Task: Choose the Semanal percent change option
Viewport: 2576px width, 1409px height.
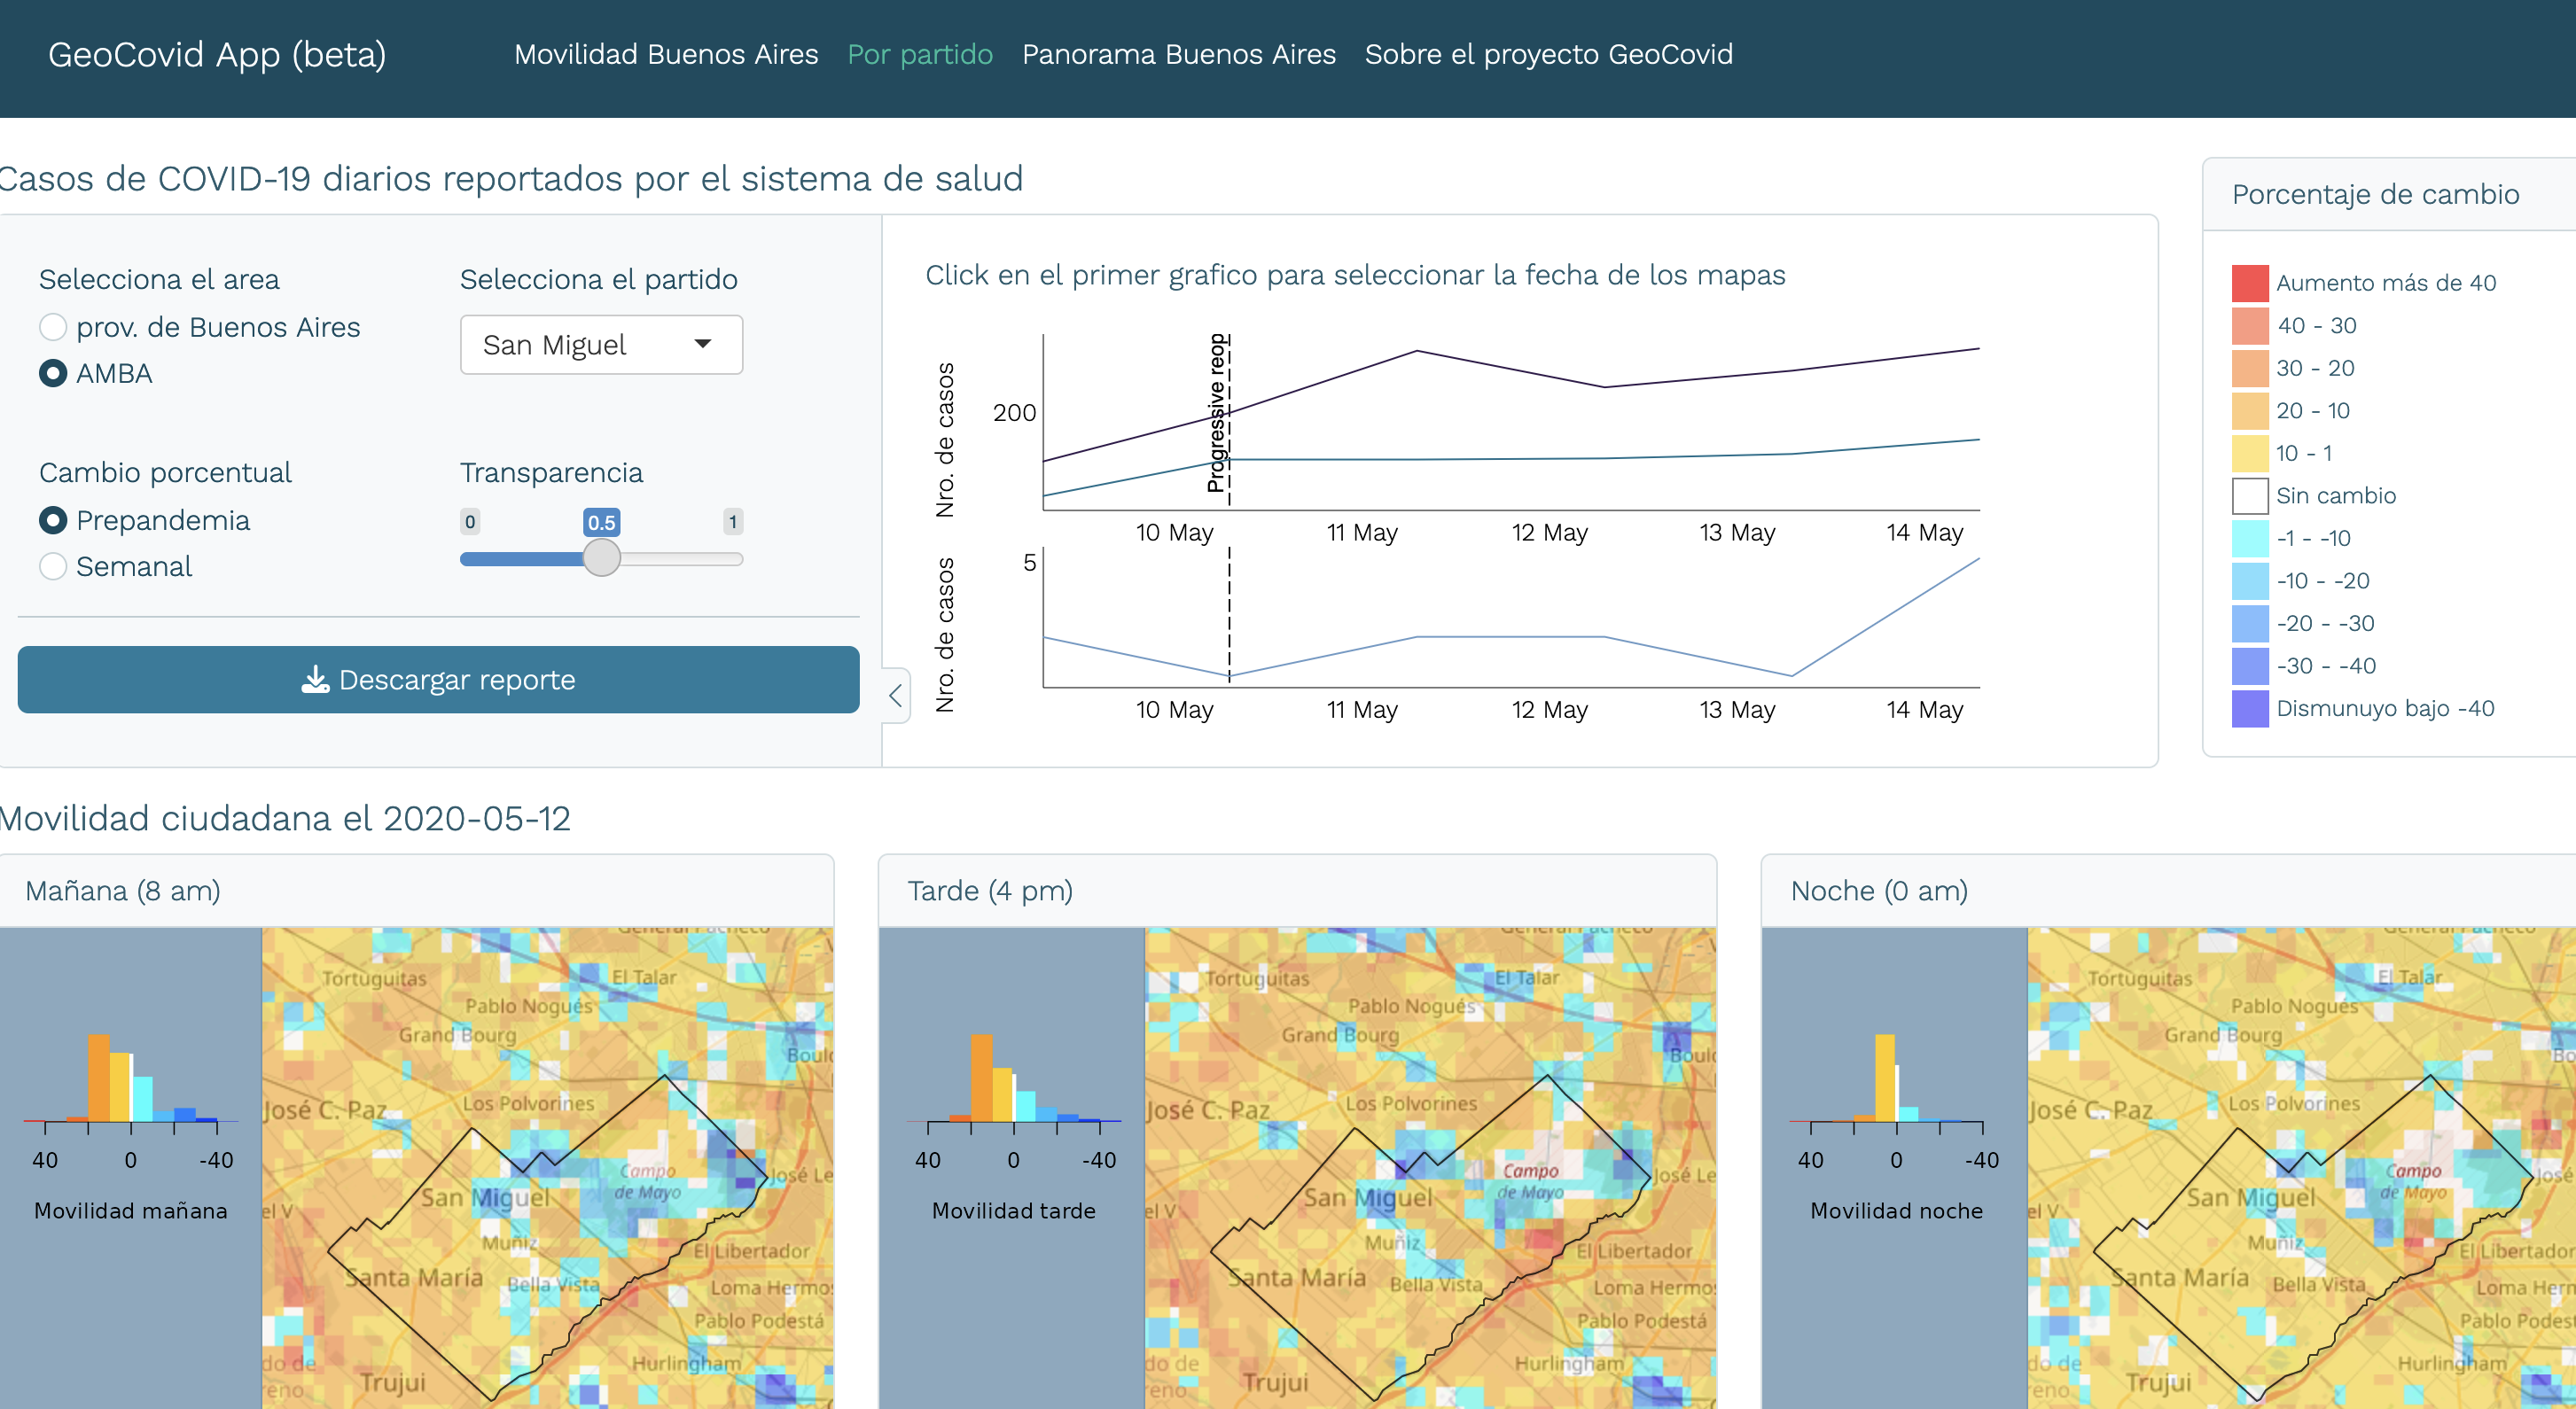Action: pos(53,566)
